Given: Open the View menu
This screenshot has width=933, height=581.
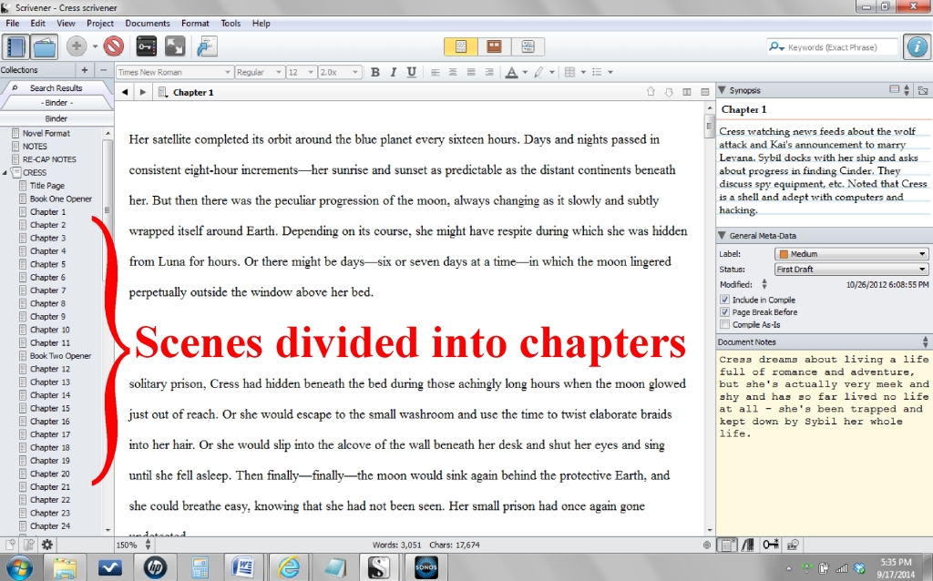Looking at the screenshot, I should pos(66,23).
